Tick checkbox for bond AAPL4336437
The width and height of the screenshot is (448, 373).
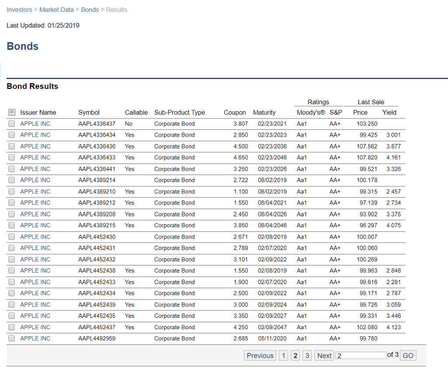click(x=11, y=123)
